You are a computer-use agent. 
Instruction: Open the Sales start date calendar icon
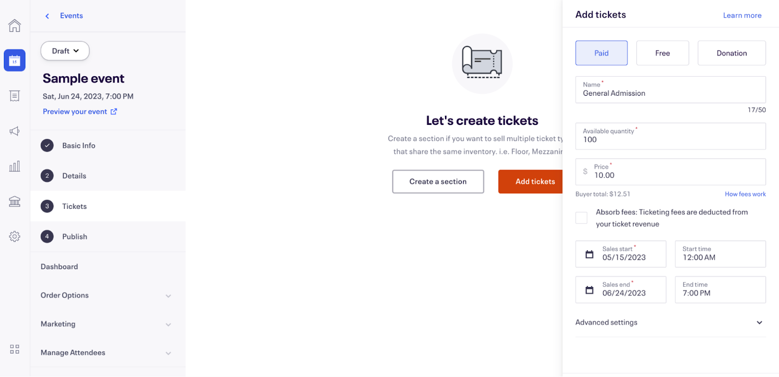tap(590, 254)
